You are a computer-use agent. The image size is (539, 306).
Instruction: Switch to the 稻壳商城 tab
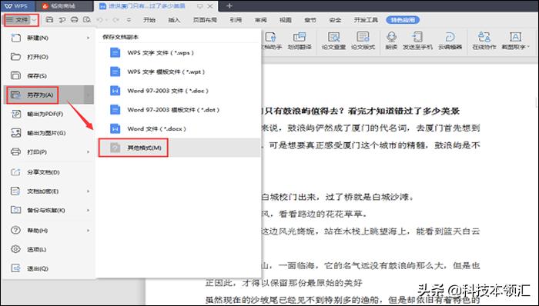(64, 6)
